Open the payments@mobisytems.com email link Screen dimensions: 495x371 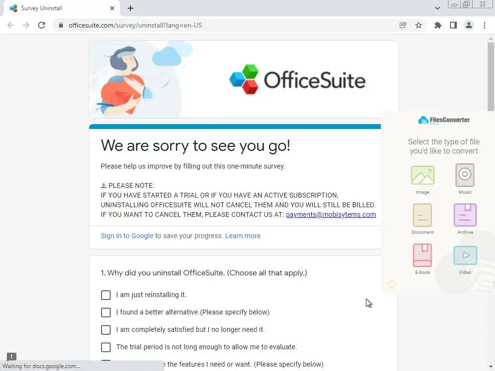click(331, 214)
